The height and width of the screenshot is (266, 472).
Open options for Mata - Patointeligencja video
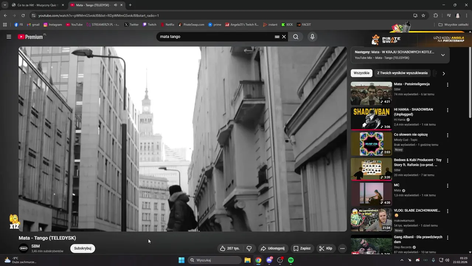click(448, 85)
